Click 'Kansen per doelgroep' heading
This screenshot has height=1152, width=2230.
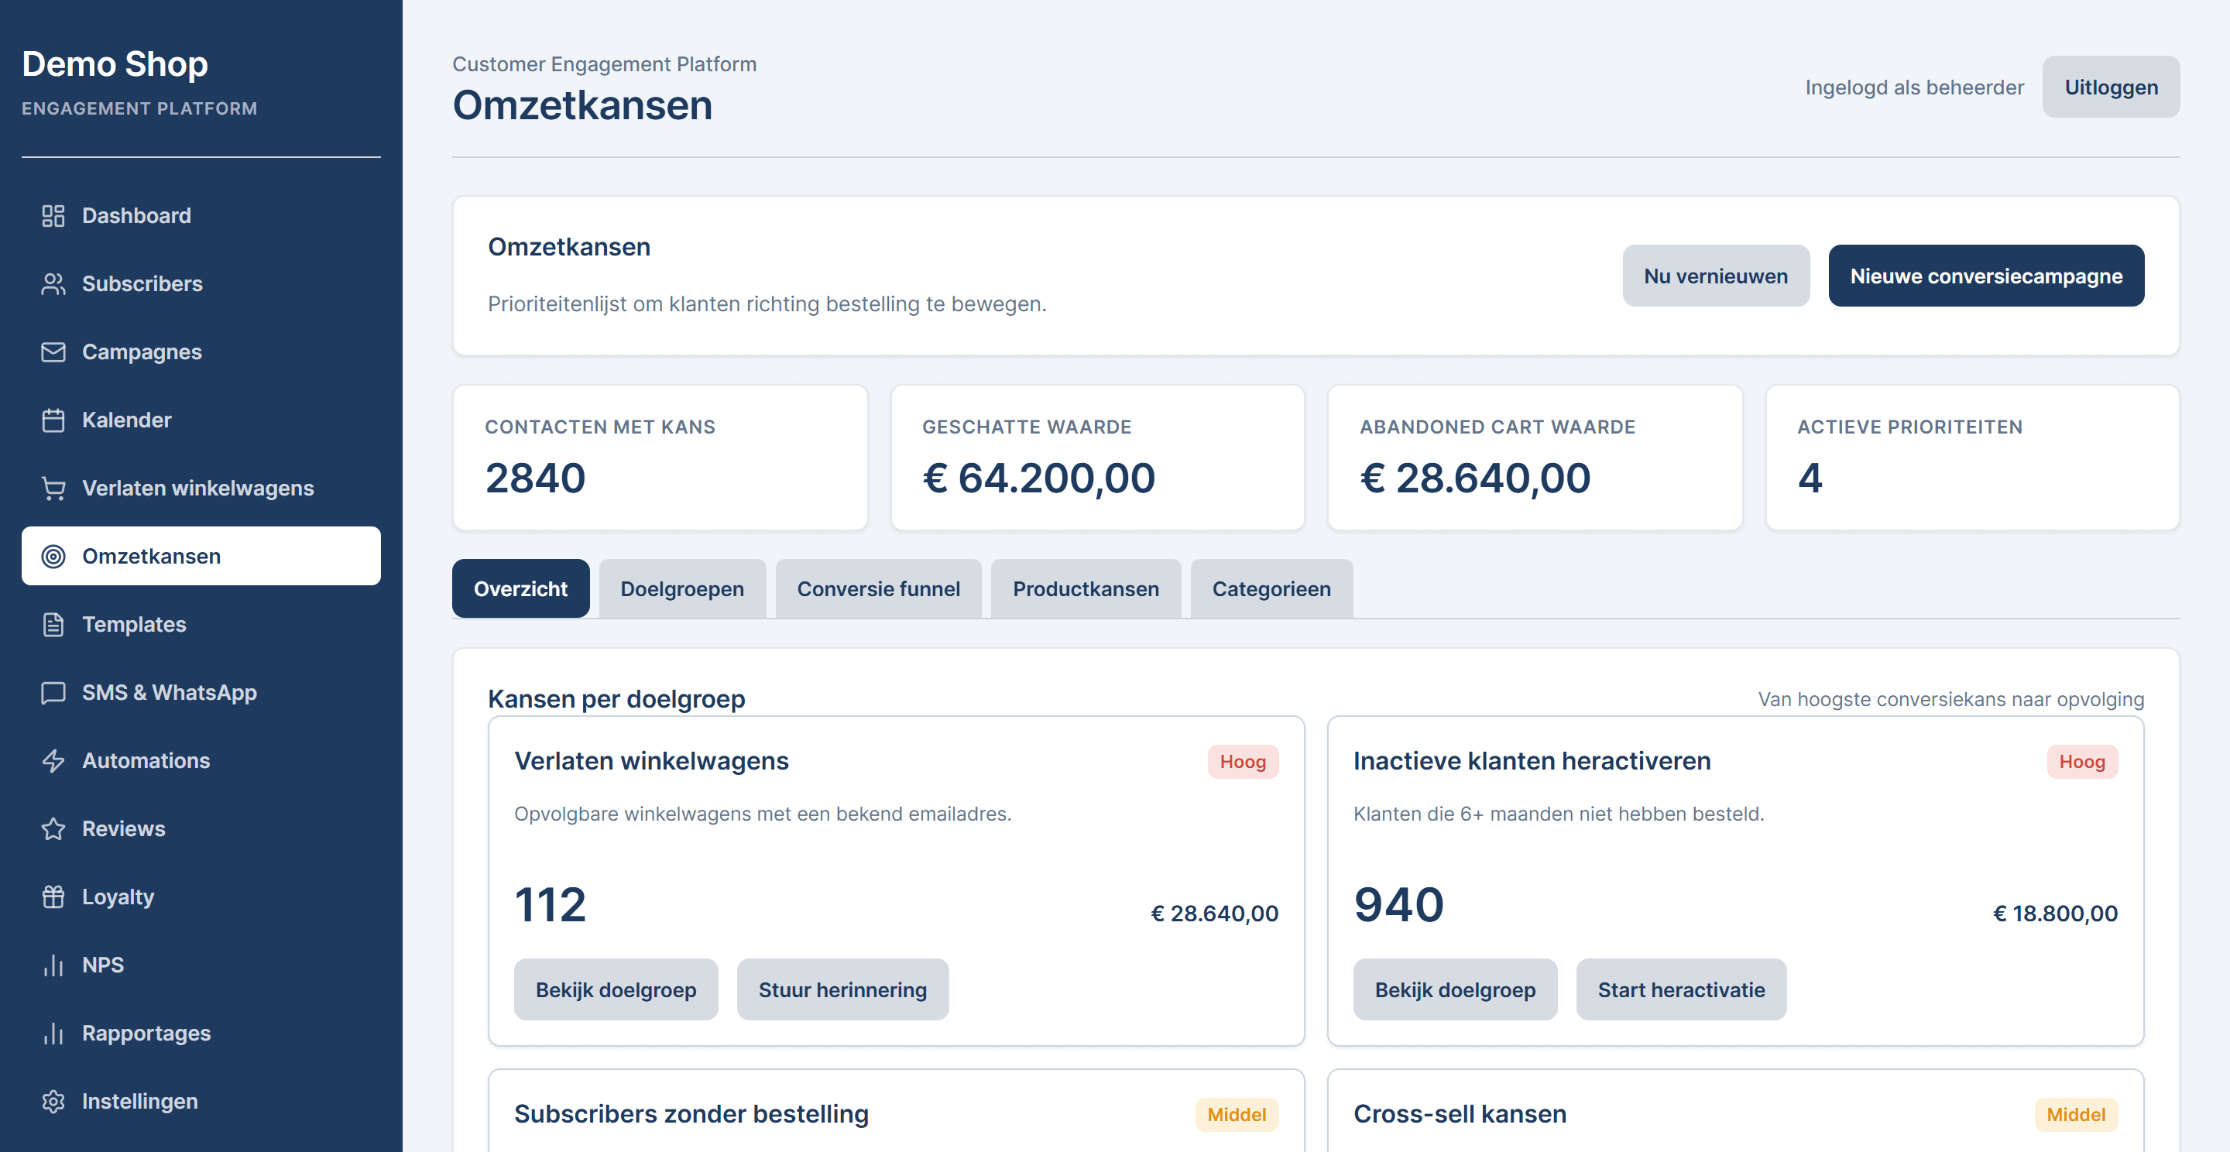coord(616,698)
